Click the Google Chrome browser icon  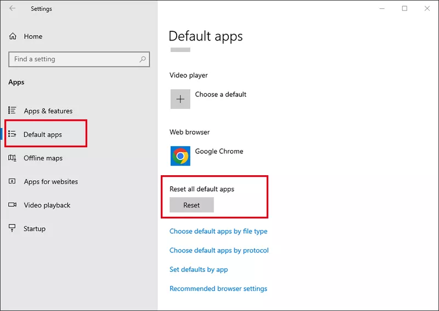(181, 156)
